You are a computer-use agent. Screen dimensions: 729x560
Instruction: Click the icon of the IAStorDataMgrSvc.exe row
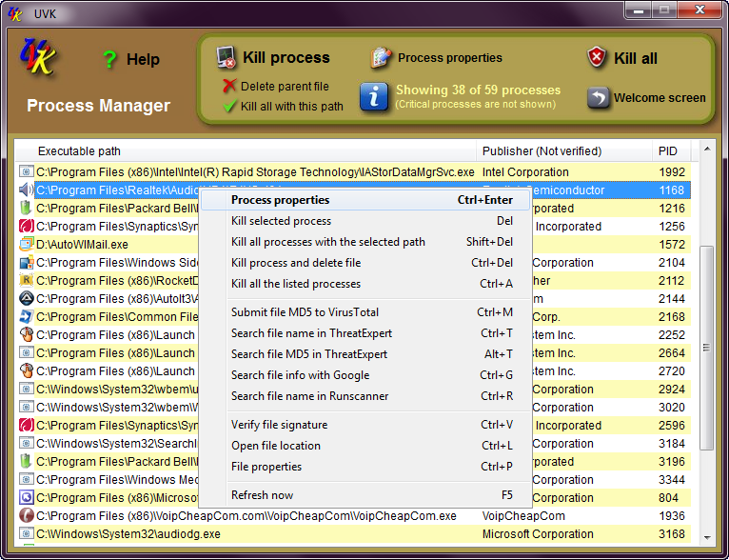click(26, 171)
